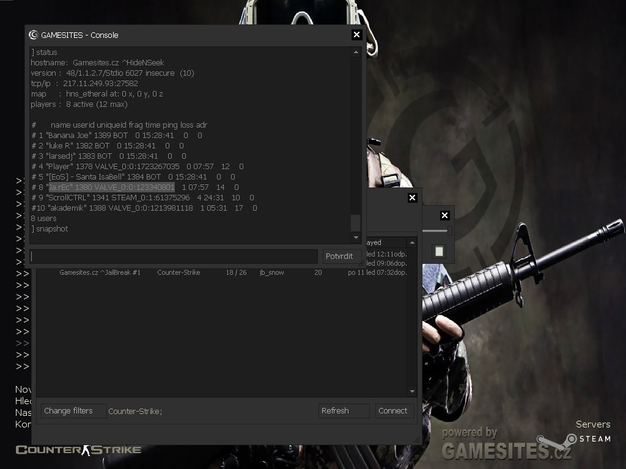Close the server browser window
The height and width of the screenshot is (469, 626).
(x=412, y=197)
